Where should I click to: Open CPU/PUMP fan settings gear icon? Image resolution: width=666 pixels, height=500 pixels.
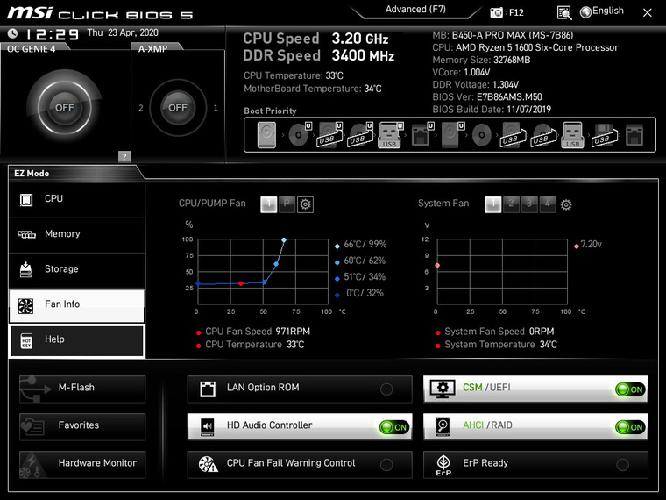pyautogui.click(x=305, y=204)
